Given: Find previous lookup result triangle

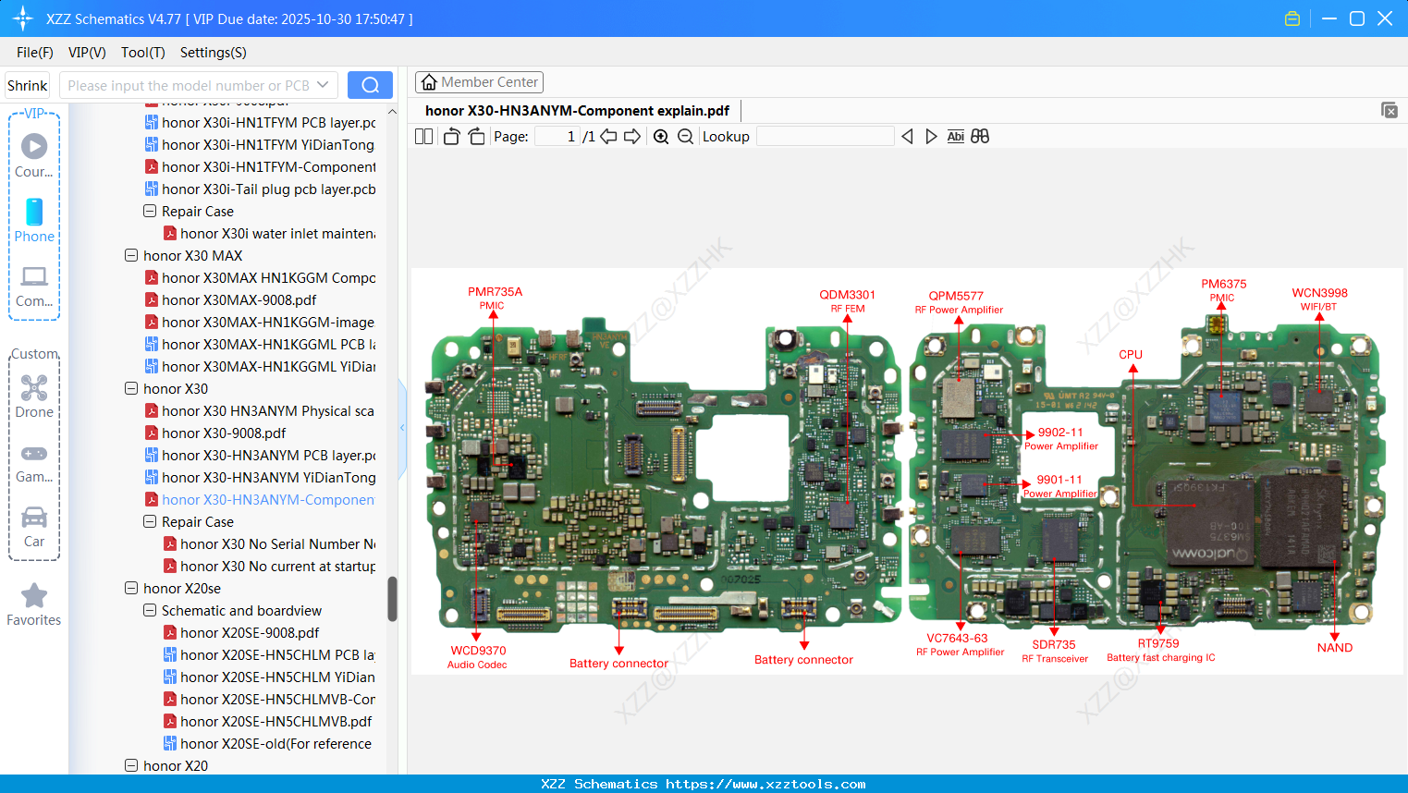Looking at the screenshot, I should tap(907, 137).
